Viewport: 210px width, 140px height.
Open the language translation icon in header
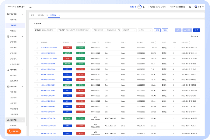click(x=190, y=7)
